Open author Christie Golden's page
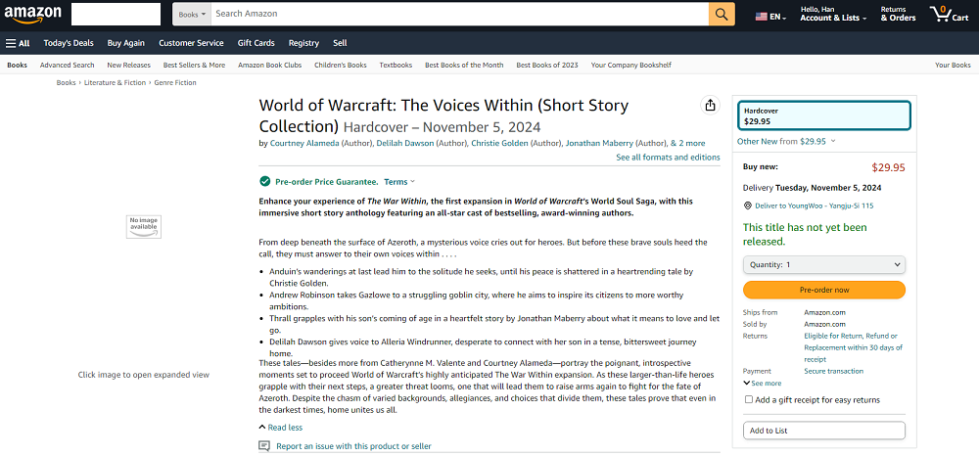This screenshot has height=456, width=979. [499, 144]
